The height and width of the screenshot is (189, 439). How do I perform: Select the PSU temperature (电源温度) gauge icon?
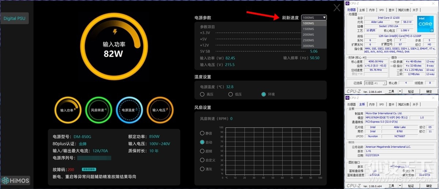point(130,109)
